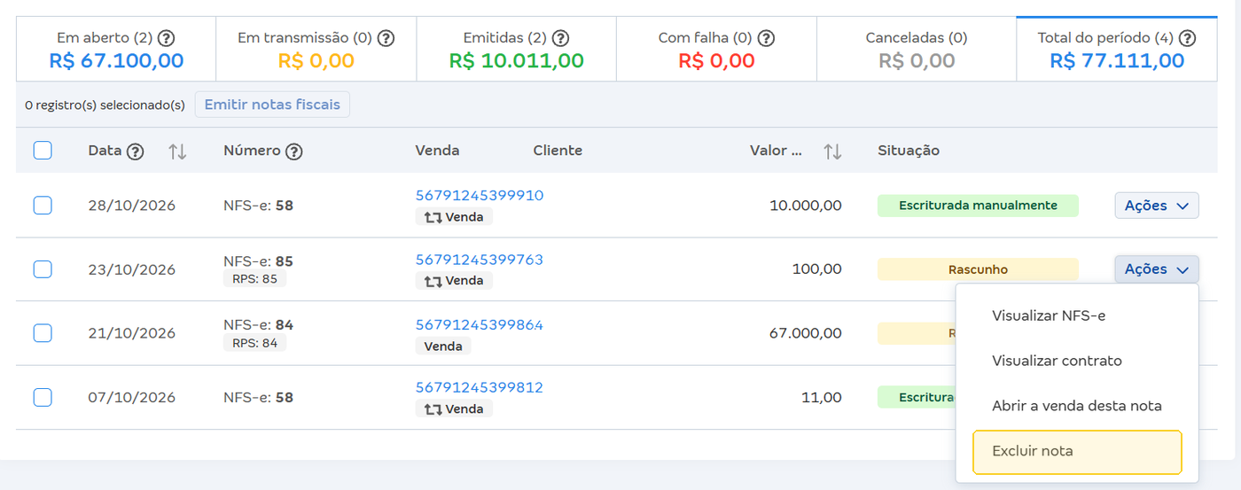Check the row dated 28/10/2026

click(x=43, y=206)
